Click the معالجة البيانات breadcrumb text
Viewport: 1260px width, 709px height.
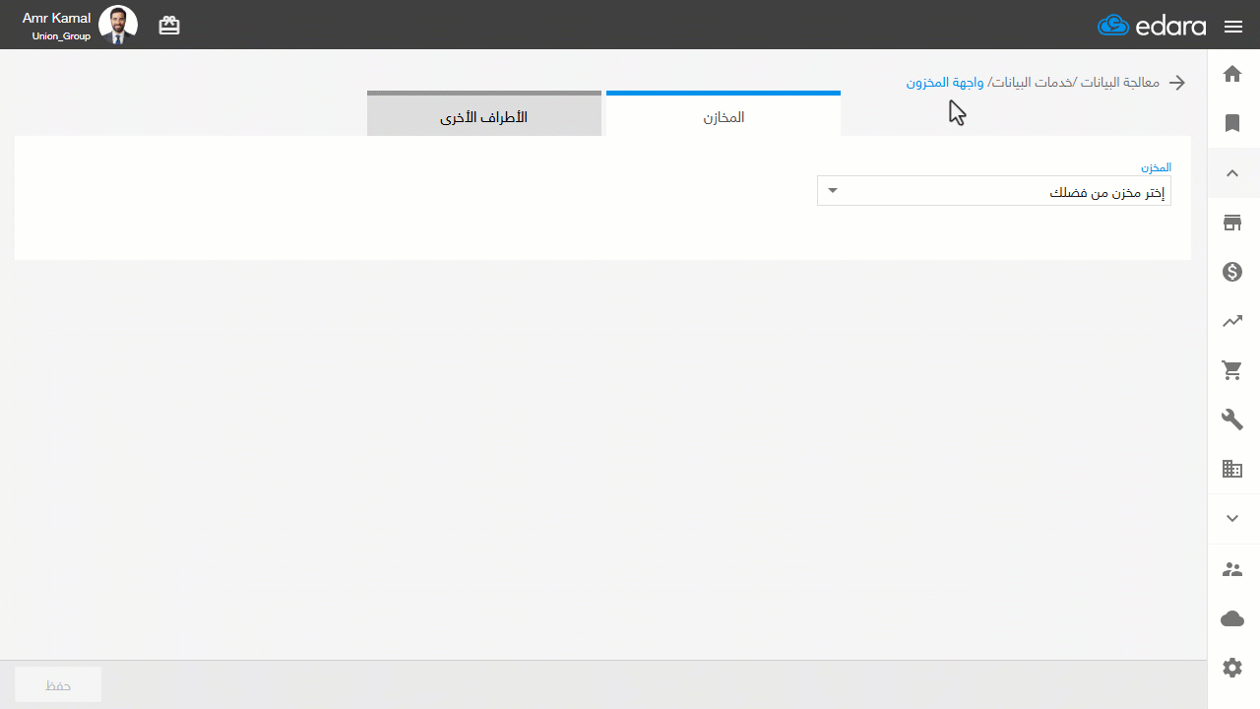(x=1120, y=83)
